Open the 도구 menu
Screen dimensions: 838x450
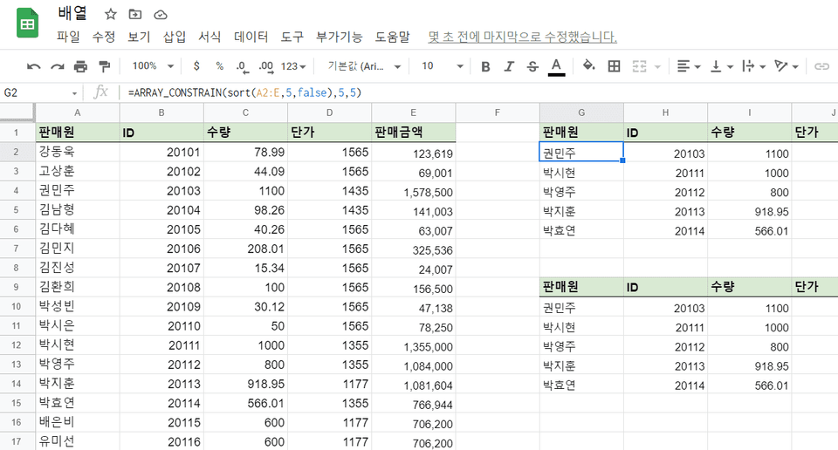292,37
